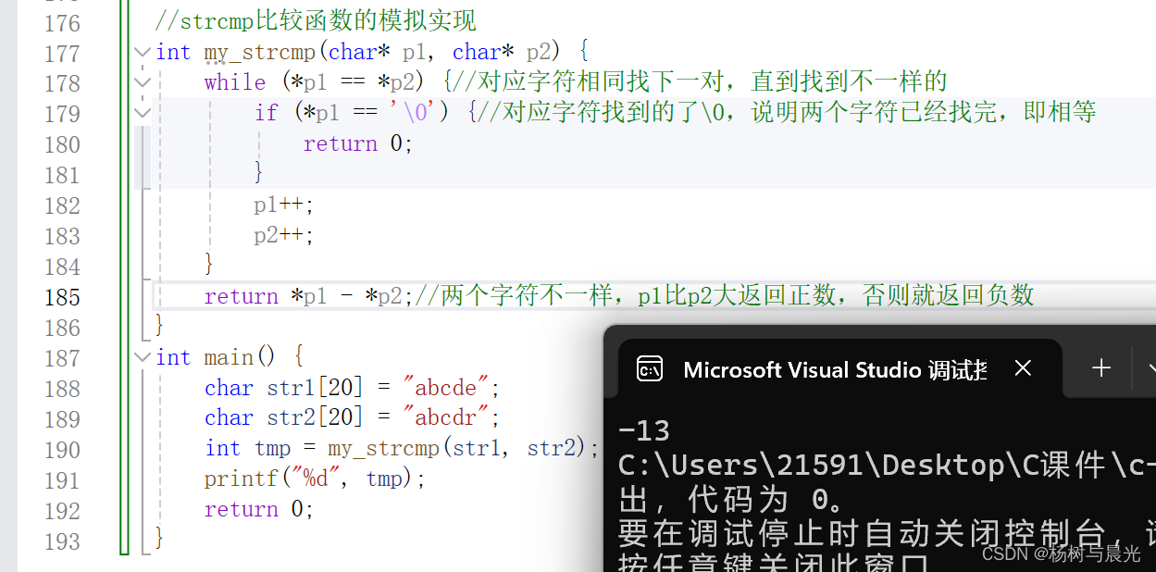This screenshot has width=1156, height=572.
Task: Click the -13 output in the console
Action: click(x=644, y=430)
